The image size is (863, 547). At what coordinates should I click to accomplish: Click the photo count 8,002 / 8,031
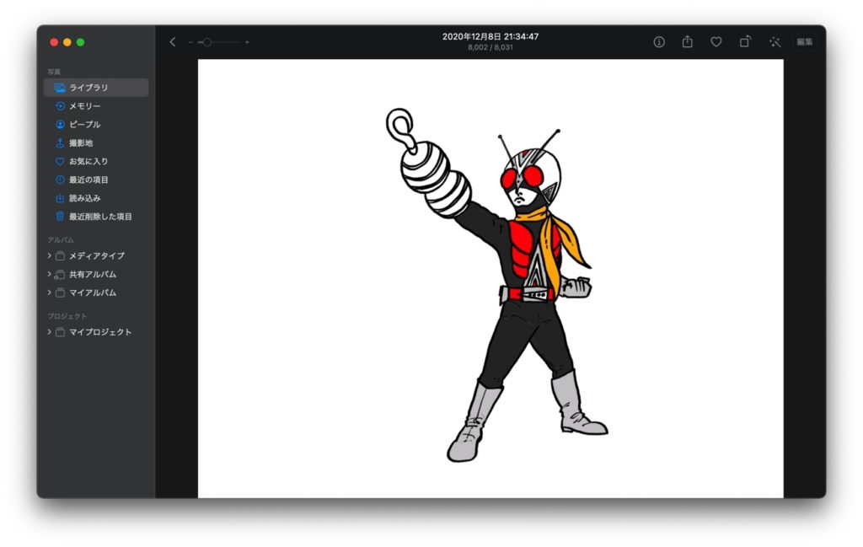pyautogui.click(x=490, y=47)
